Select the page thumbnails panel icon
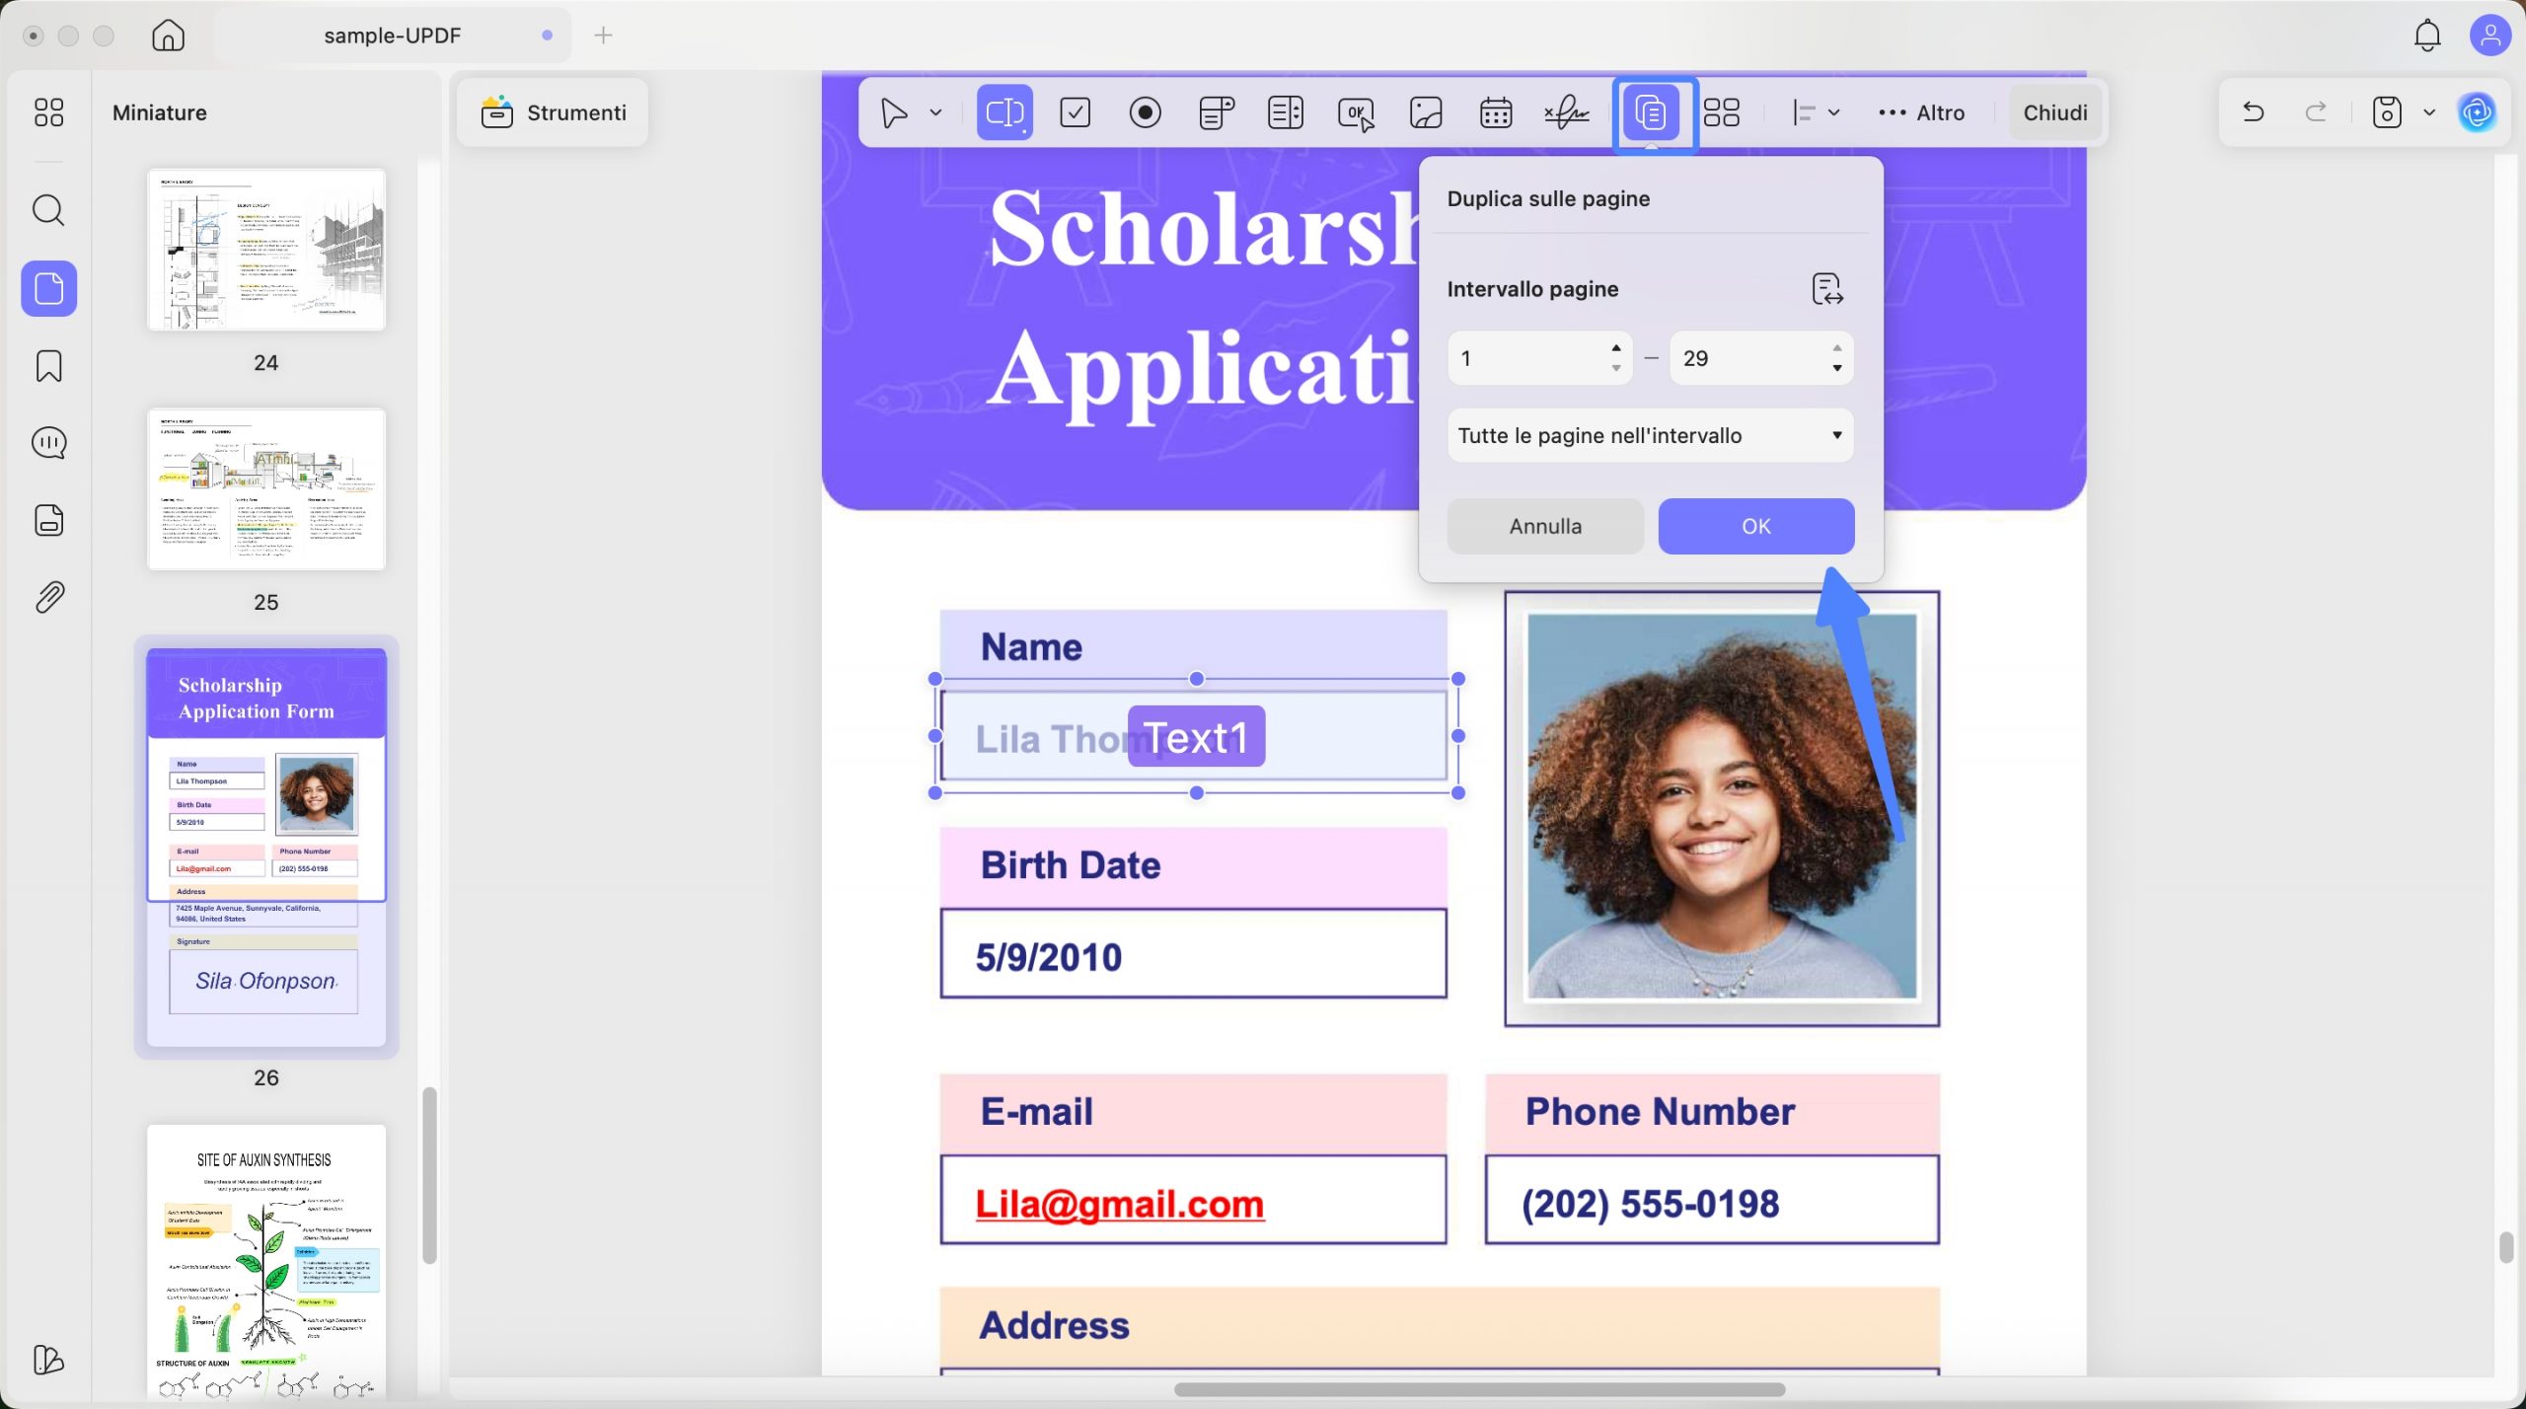Image resolution: width=2526 pixels, height=1409 pixels. 48,289
